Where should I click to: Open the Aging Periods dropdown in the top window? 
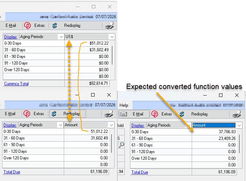pyautogui.click(x=61, y=37)
